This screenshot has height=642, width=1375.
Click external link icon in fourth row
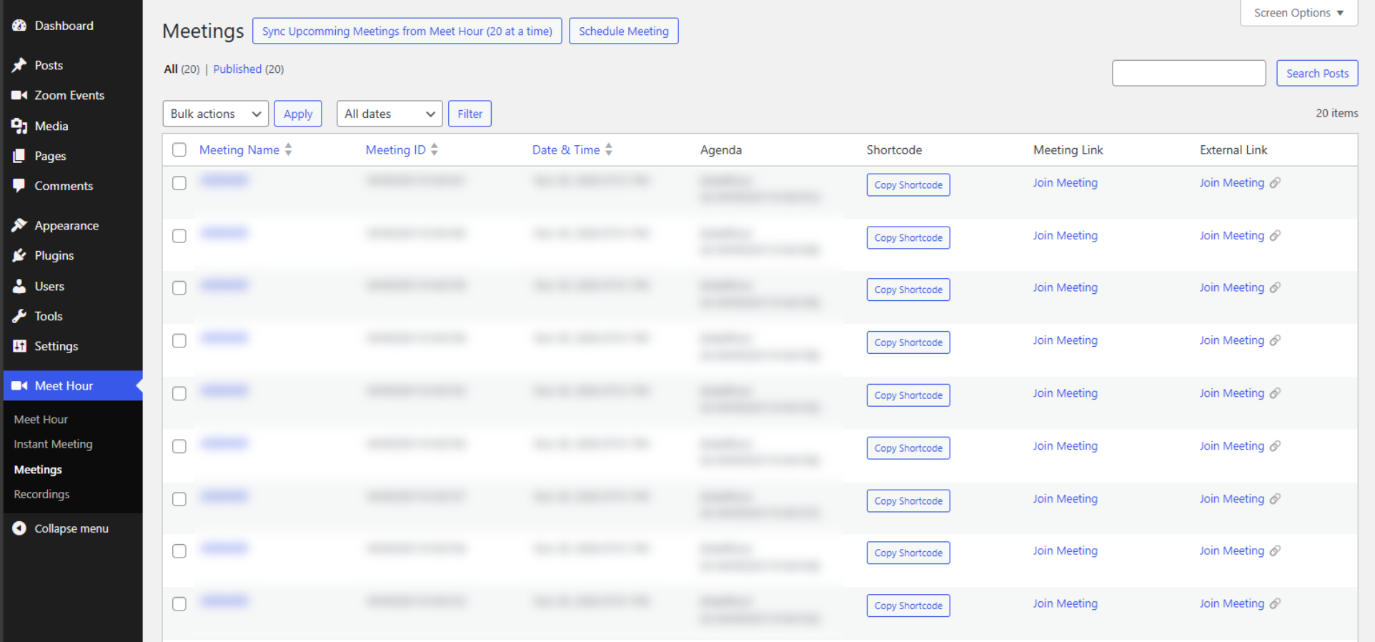1275,340
